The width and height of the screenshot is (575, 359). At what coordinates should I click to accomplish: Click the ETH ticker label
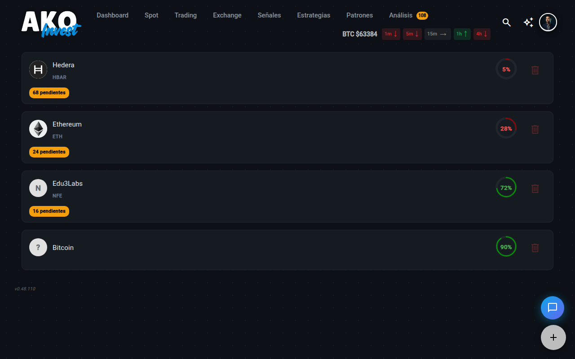(x=57, y=136)
